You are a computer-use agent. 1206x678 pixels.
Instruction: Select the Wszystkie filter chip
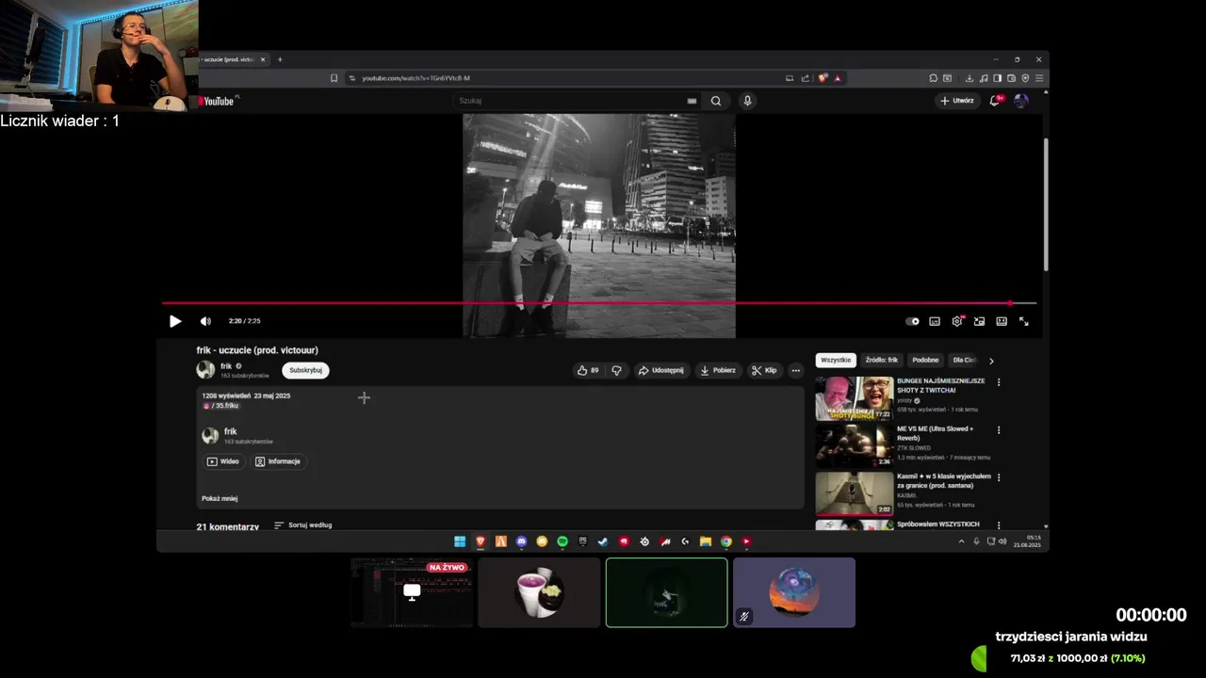836,360
